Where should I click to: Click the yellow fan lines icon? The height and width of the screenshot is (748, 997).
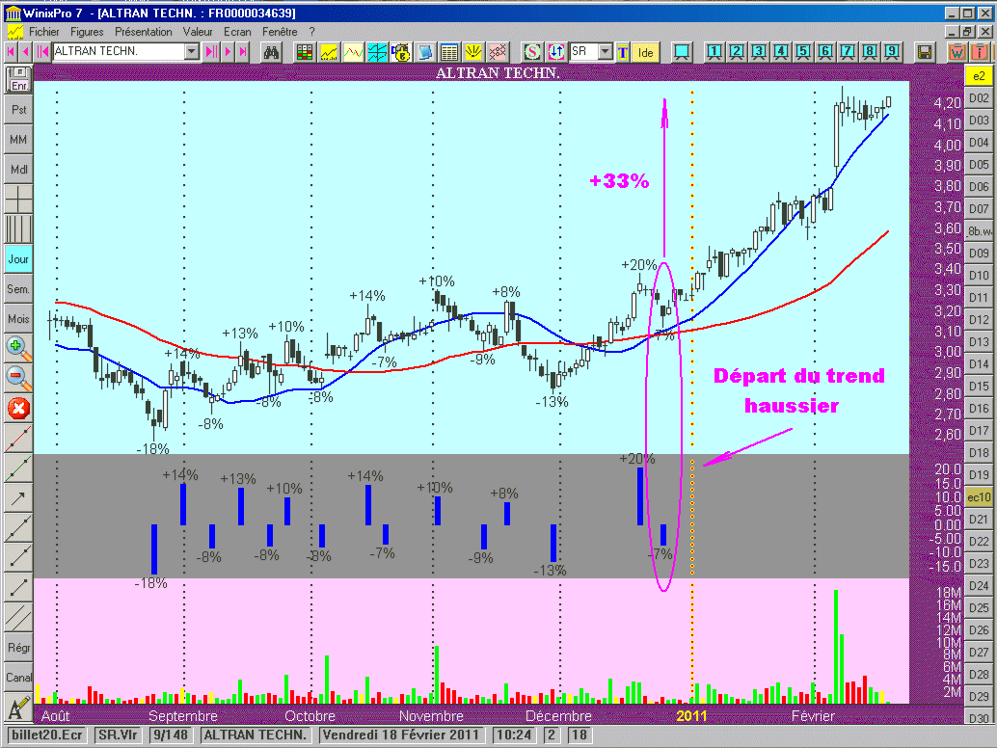pyautogui.click(x=473, y=52)
